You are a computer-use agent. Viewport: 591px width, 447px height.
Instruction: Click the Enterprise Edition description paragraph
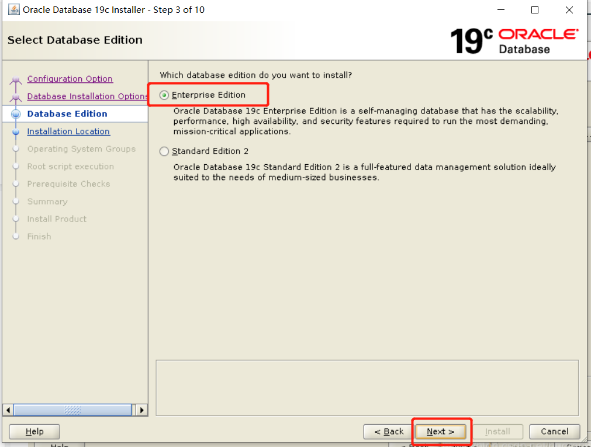[x=365, y=121]
